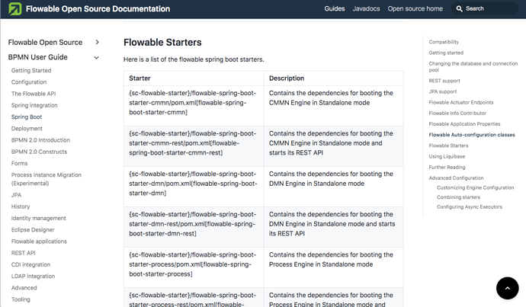Open the Javadocs navigation link
The height and width of the screenshot is (307, 526).
[x=366, y=8]
